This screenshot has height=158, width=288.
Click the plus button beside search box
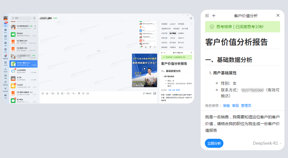pyautogui.click(x=34, y=18)
